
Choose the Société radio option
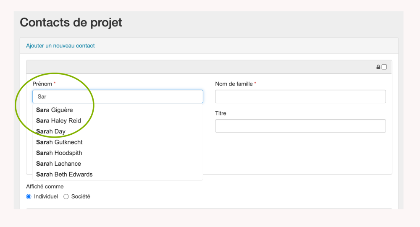[66, 196]
